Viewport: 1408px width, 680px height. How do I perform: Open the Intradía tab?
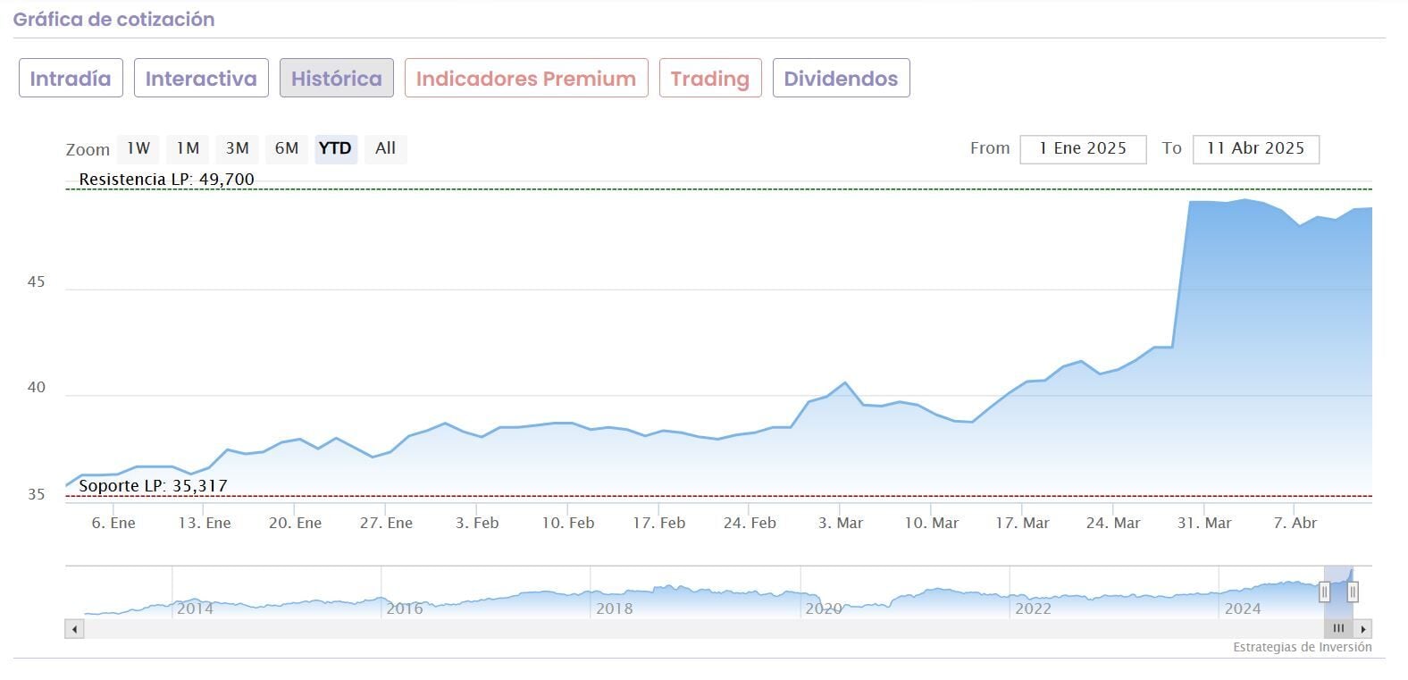[x=71, y=79]
